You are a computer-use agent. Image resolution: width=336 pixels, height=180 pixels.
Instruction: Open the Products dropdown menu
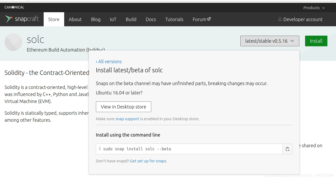click(314, 8)
